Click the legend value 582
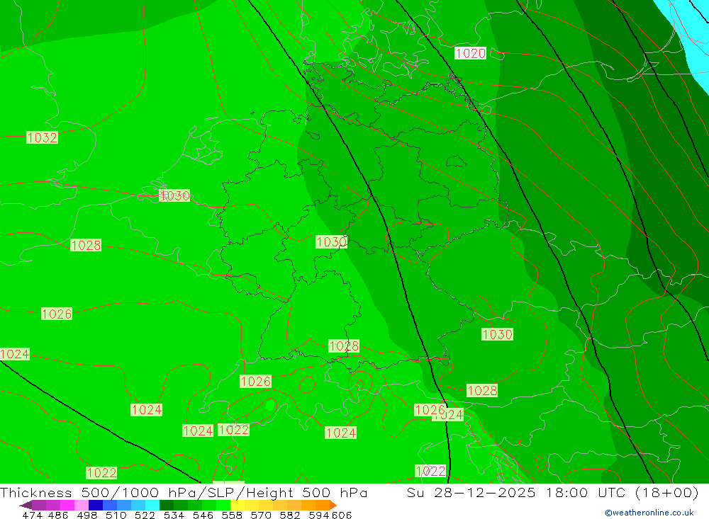The width and height of the screenshot is (709, 519). [x=290, y=515]
